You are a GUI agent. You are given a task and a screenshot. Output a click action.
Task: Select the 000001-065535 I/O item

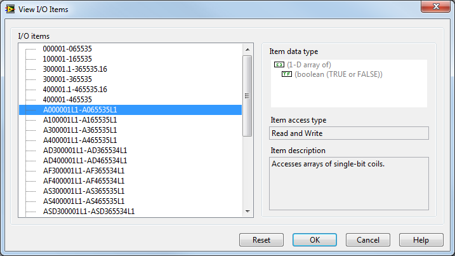point(67,49)
